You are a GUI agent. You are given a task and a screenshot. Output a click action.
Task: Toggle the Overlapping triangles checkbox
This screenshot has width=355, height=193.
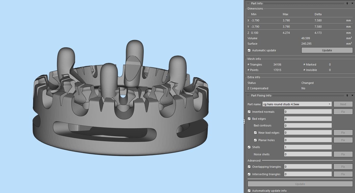tap(249, 167)
